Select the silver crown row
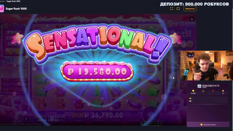 [208, 101]
